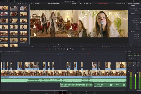Switch to the Color page
Screen dimensions: 141x94
click(x=79, y=92)
